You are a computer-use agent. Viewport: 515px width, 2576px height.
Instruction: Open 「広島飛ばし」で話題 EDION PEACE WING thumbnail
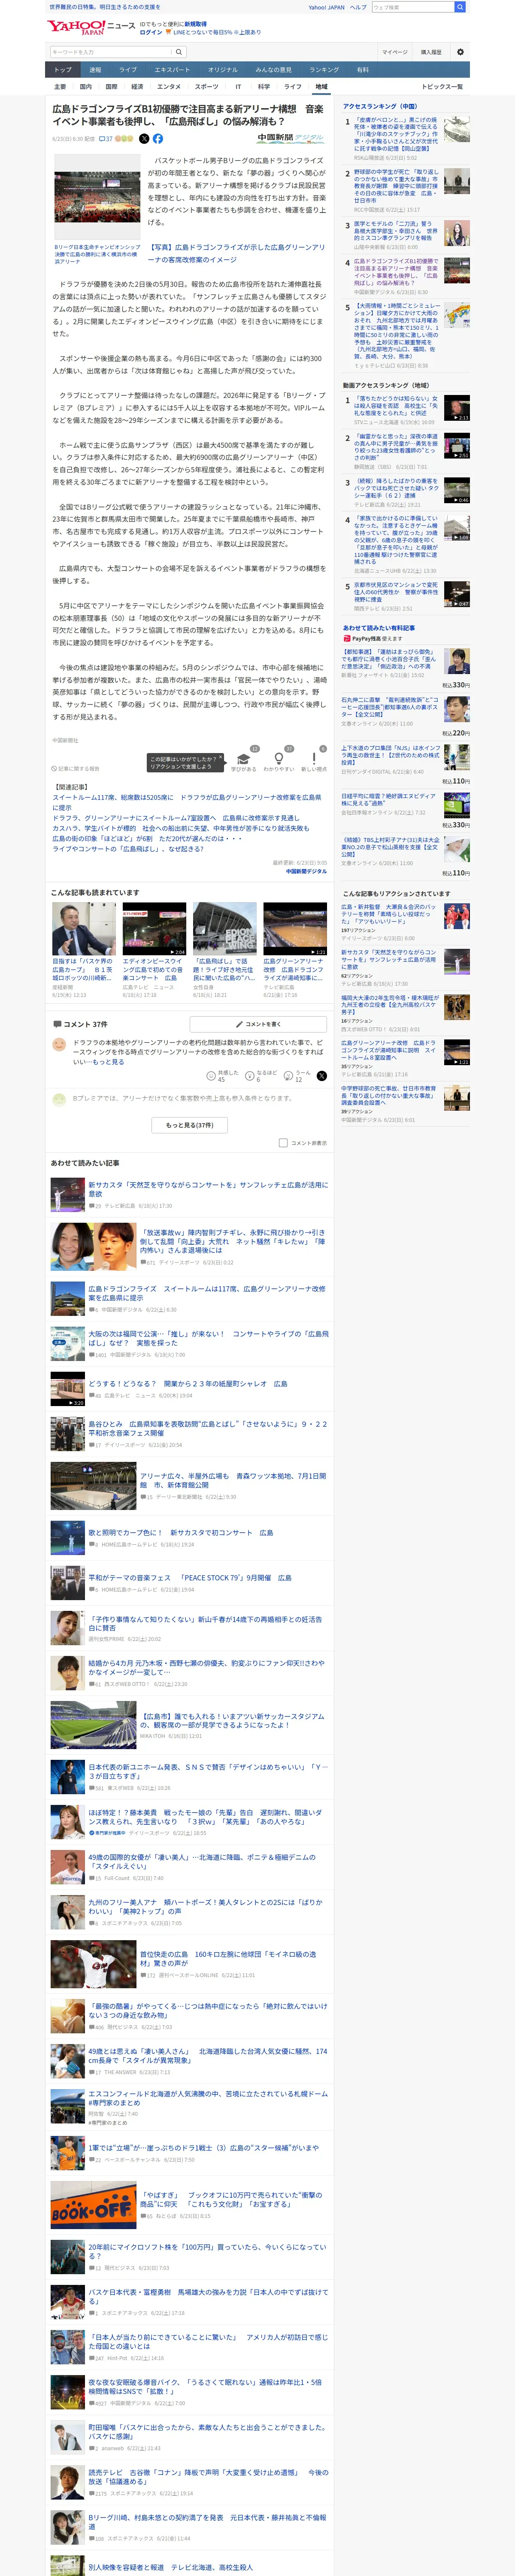coord(225,929)
